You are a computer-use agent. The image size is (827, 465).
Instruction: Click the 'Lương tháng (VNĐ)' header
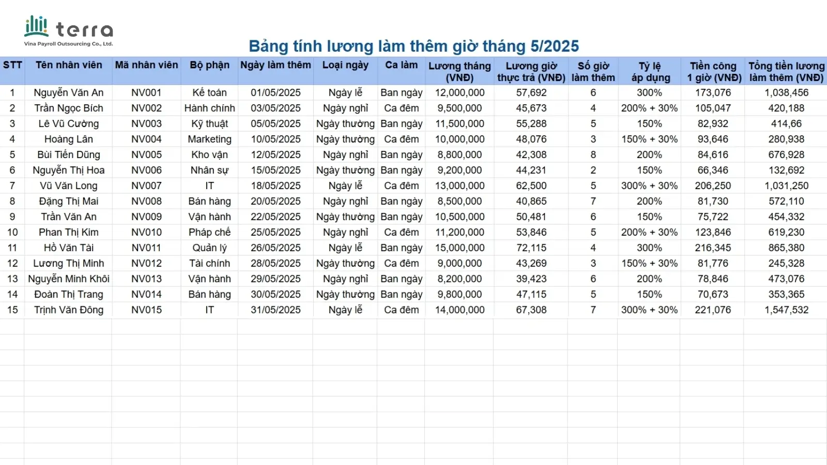pos(460,72)
